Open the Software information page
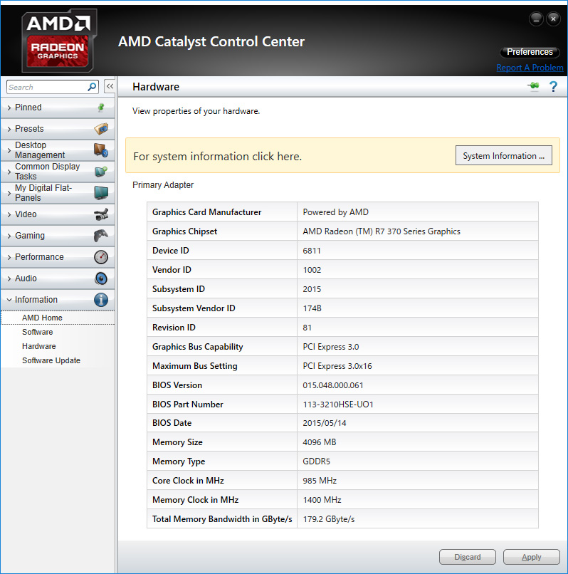The image size is (568, 574). point(37,332)
